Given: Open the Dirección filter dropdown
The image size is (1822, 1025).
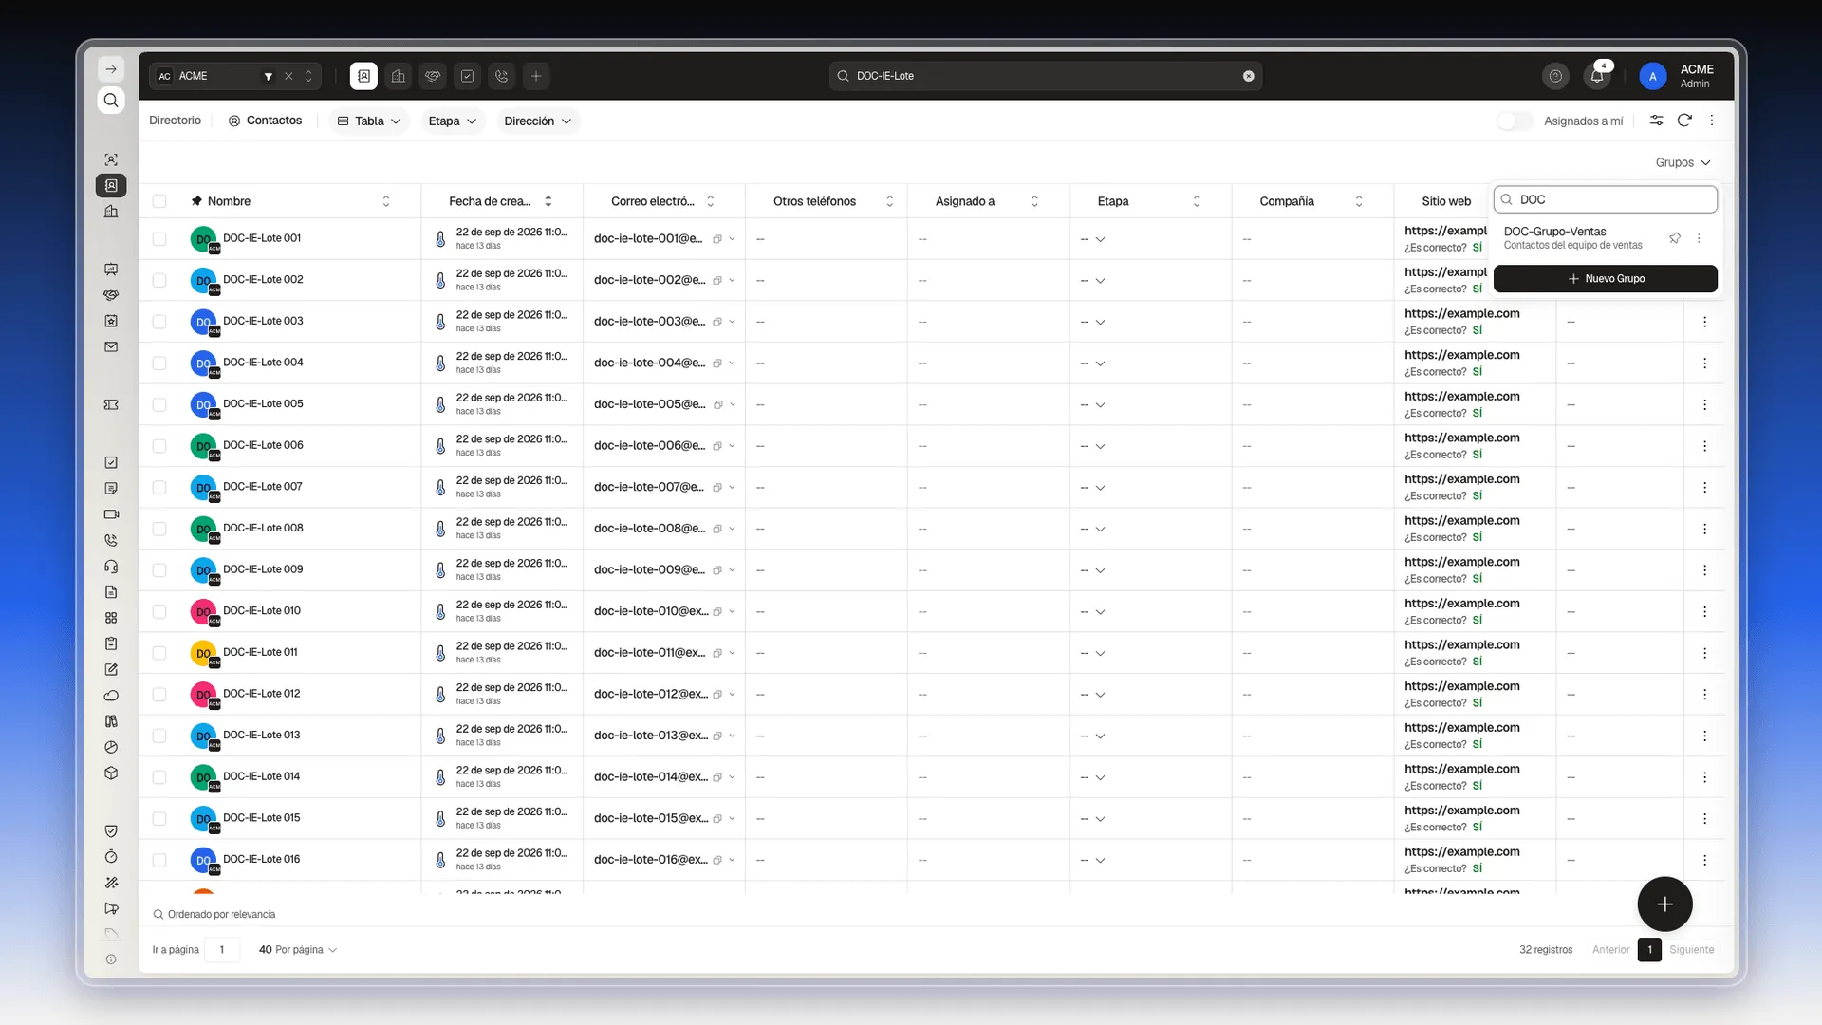Looking at the screenshot, I should 537,121.
